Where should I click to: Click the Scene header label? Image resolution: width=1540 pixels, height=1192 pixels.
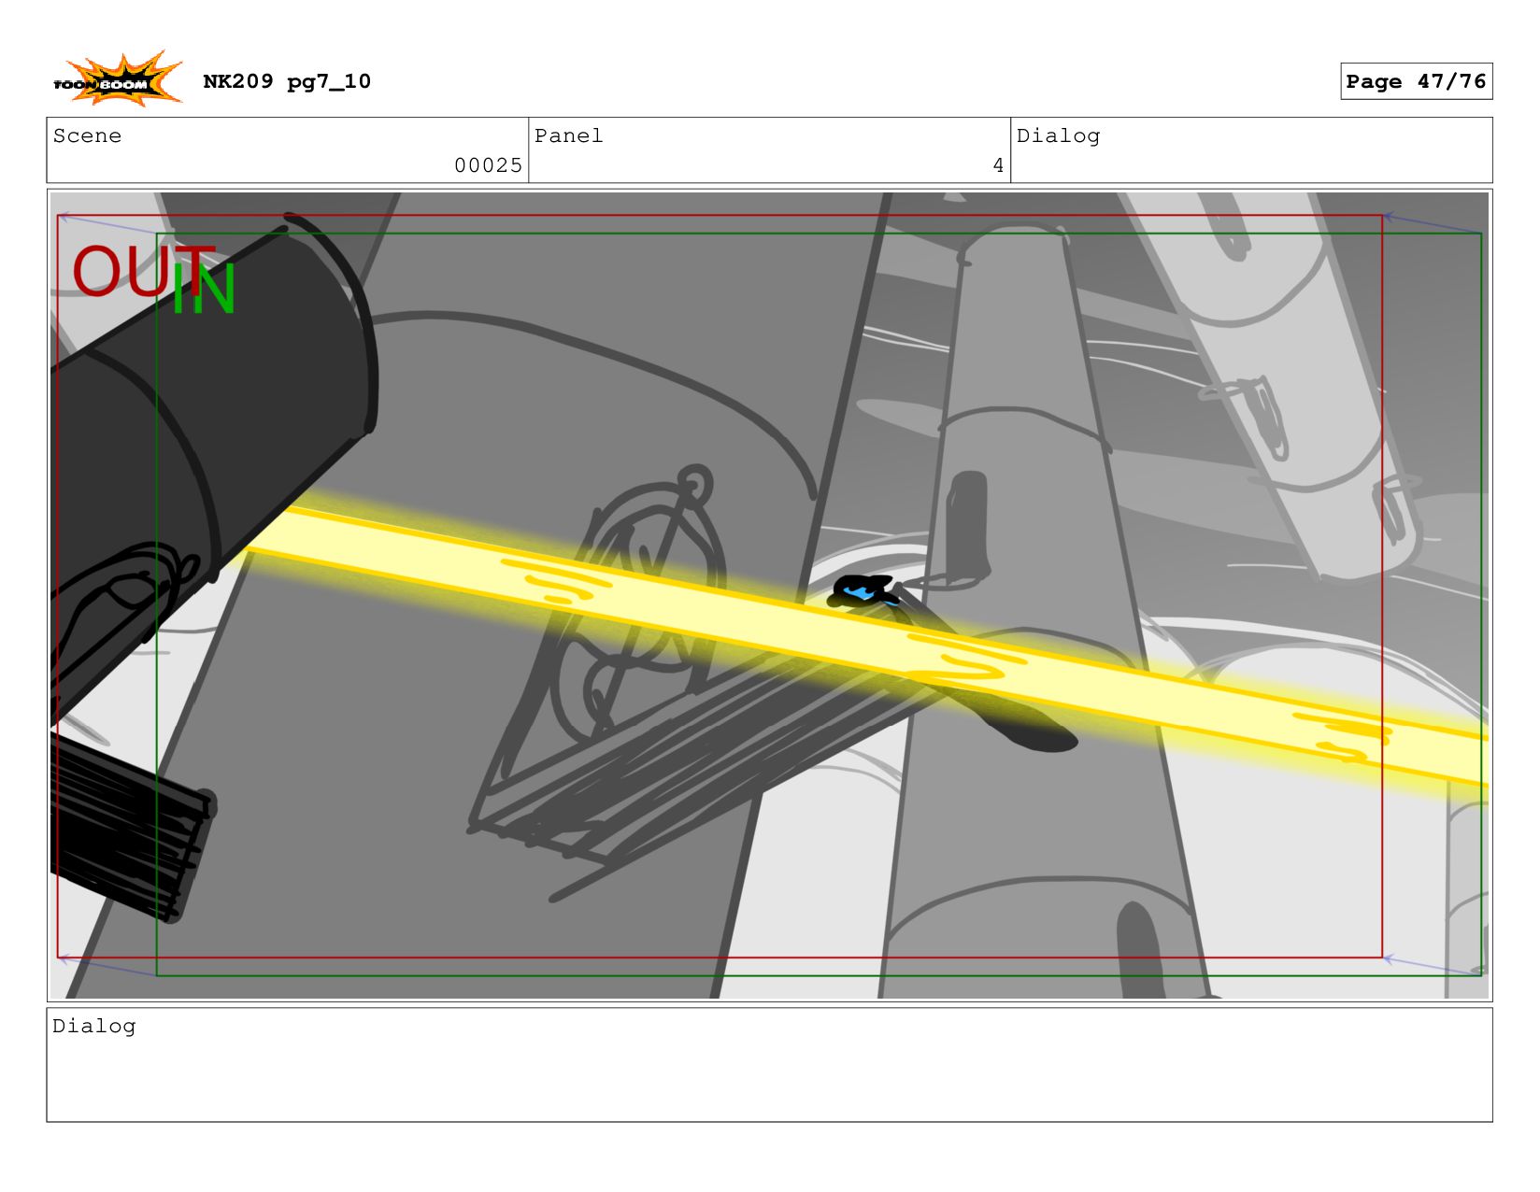coord(87,135)
